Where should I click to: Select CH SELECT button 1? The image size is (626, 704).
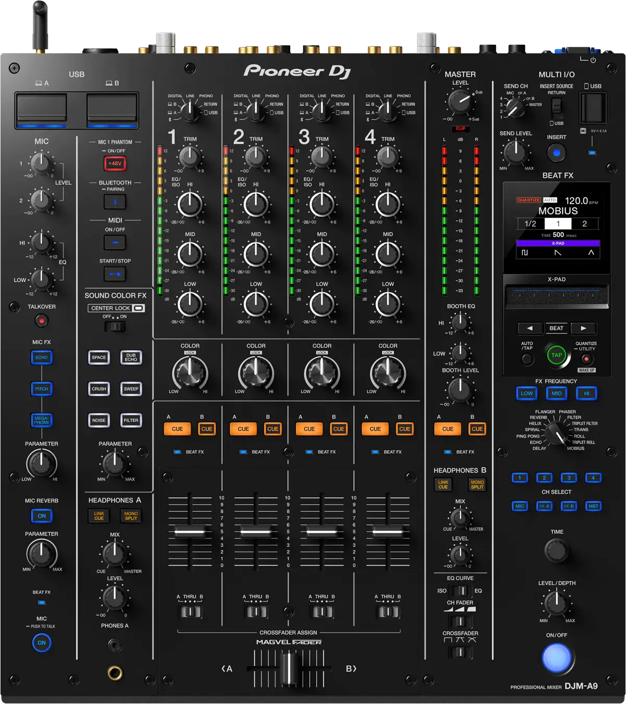coord(520,477)
